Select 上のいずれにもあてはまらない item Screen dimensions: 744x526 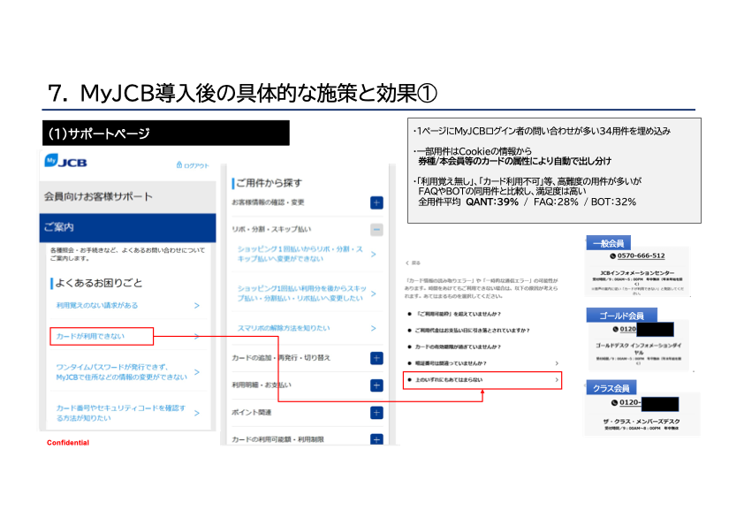[482, 380]
